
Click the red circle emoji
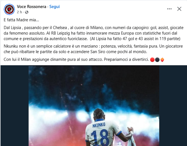point(152,60)
